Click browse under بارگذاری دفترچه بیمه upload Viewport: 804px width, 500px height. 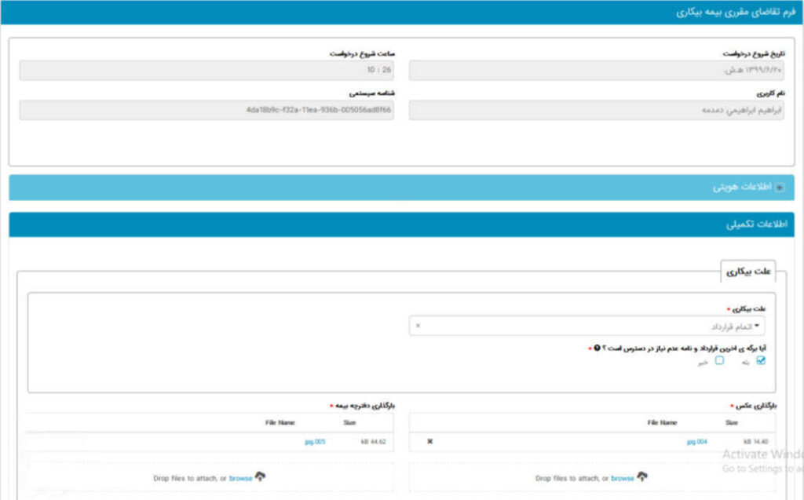tap(240, 478)
